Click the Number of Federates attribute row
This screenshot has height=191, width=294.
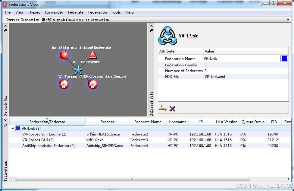[223, 71]
